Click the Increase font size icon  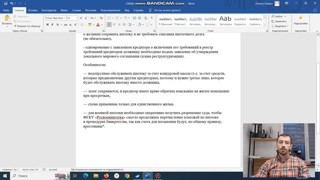click(81, 18)
